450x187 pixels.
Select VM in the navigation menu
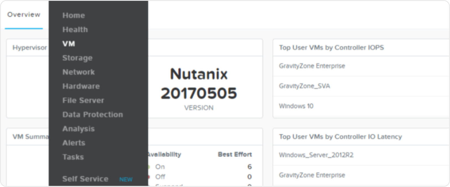(69, 44)
